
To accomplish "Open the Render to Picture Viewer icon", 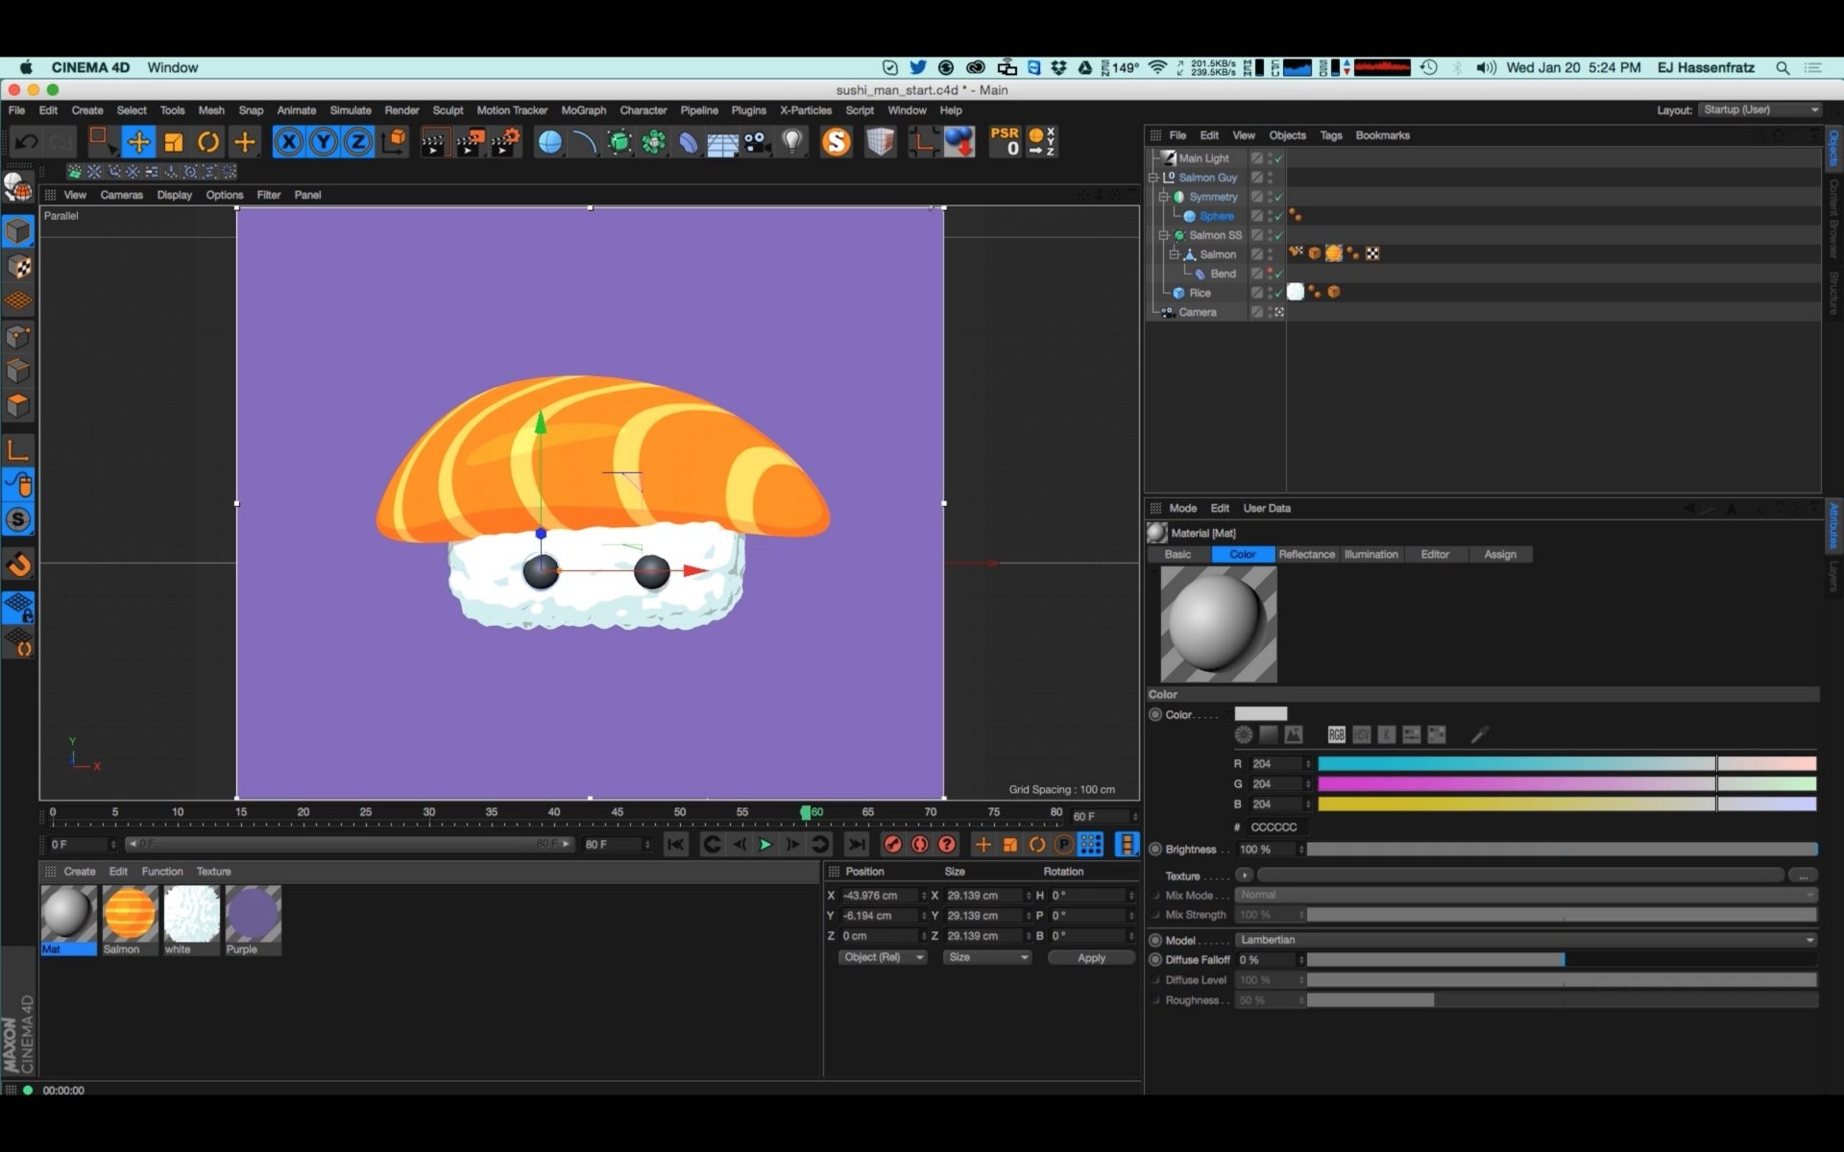I will (470, 143).
